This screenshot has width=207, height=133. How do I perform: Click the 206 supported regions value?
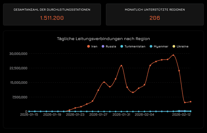[155, 18]
